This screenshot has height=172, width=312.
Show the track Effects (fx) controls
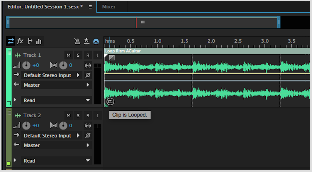pos(20,41)
